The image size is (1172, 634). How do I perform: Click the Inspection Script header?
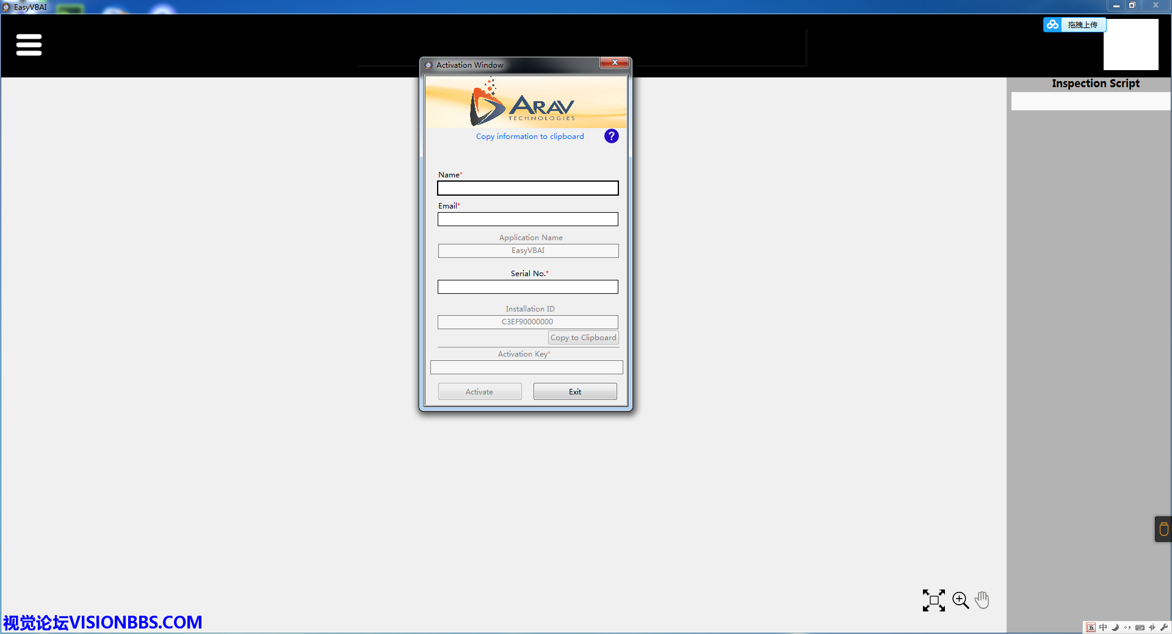(1096, 84)
